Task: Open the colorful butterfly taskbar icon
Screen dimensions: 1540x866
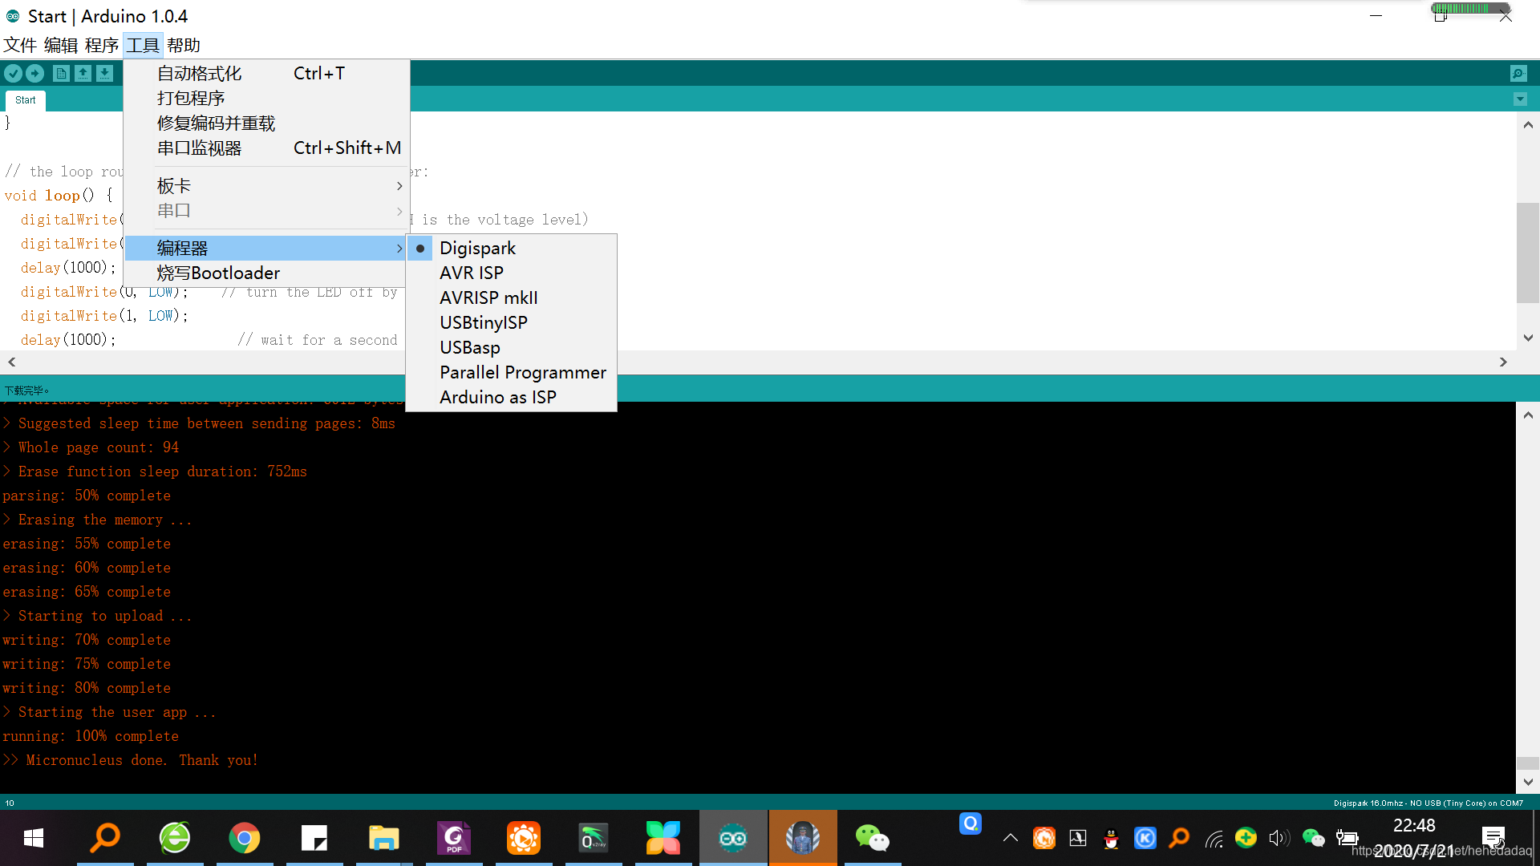Action: 663,838
